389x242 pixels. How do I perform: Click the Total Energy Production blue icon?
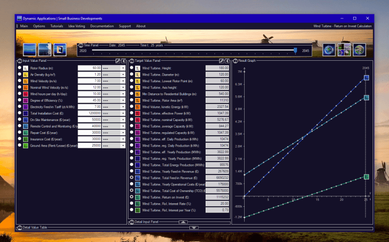tap(138, 165)
